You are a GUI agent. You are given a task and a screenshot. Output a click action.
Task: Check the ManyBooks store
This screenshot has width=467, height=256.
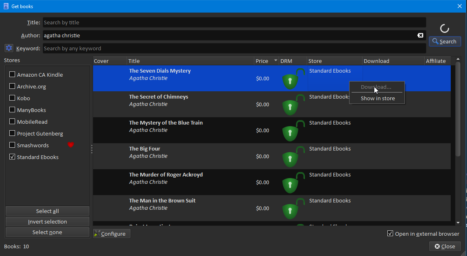[x=12, y=110]
